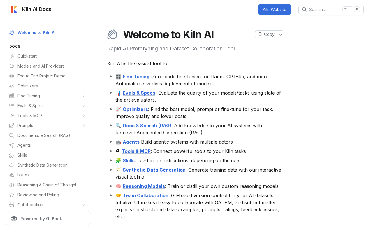This screenshot has height=233, width=373.
Task: Click the Synthetic Data Generation robot icon
Action: 12,165
